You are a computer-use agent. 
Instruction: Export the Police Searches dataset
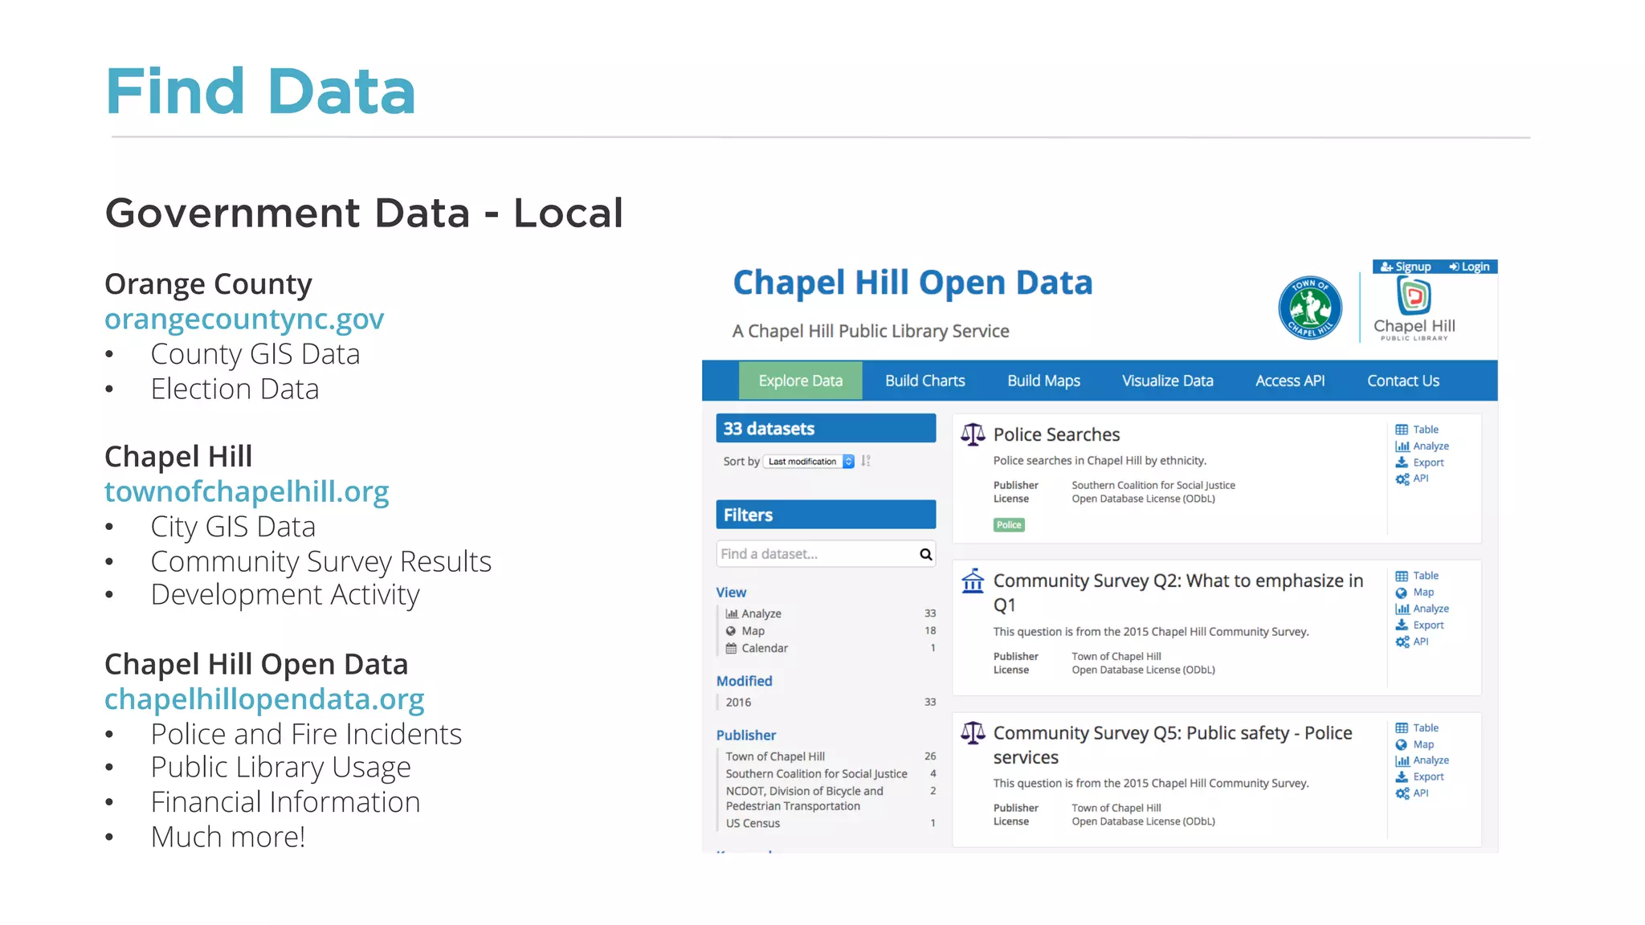tap(1419, 462)
